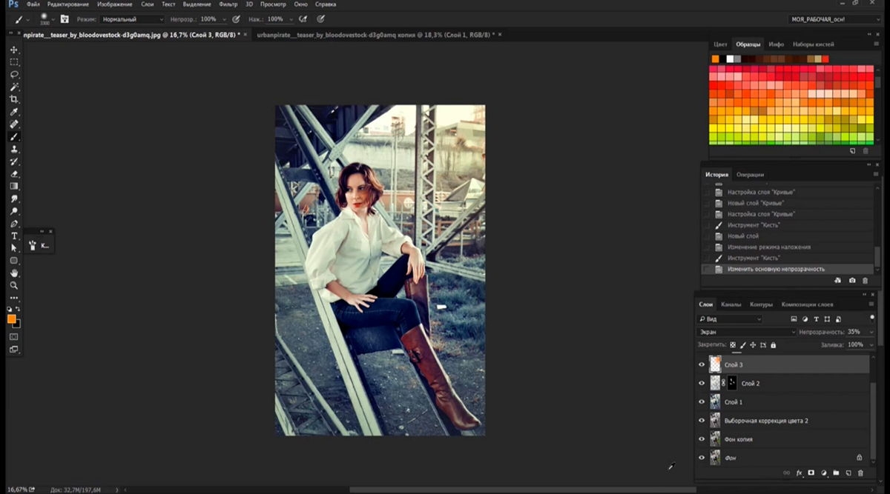
Task: Switch to the Операции tab
Action: (x=750, y=175)
